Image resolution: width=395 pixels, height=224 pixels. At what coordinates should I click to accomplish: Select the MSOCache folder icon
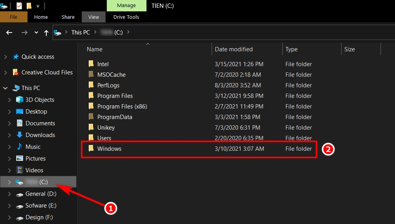(91, 74)
